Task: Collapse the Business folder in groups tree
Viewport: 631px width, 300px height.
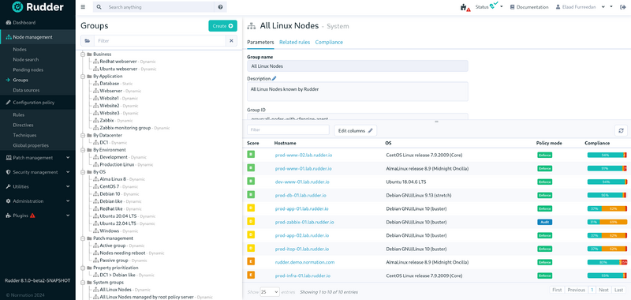Action: point(83,54)
